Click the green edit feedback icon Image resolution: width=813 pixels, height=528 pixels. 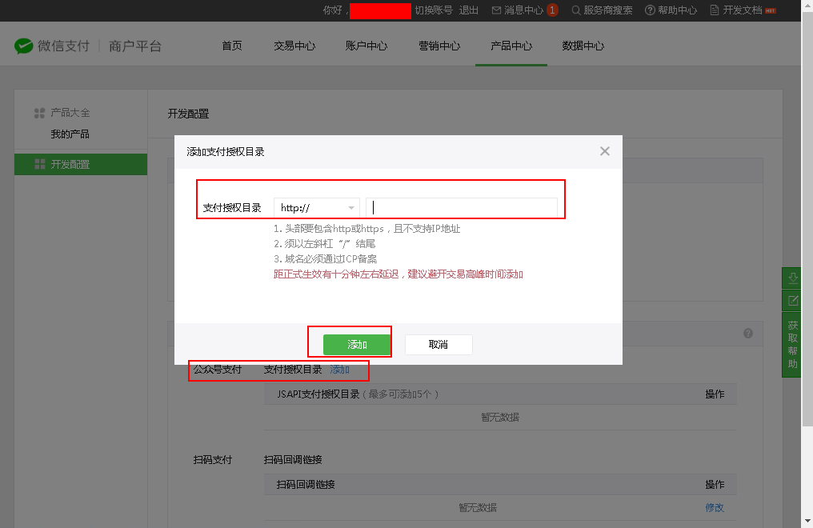pos(793,301)
